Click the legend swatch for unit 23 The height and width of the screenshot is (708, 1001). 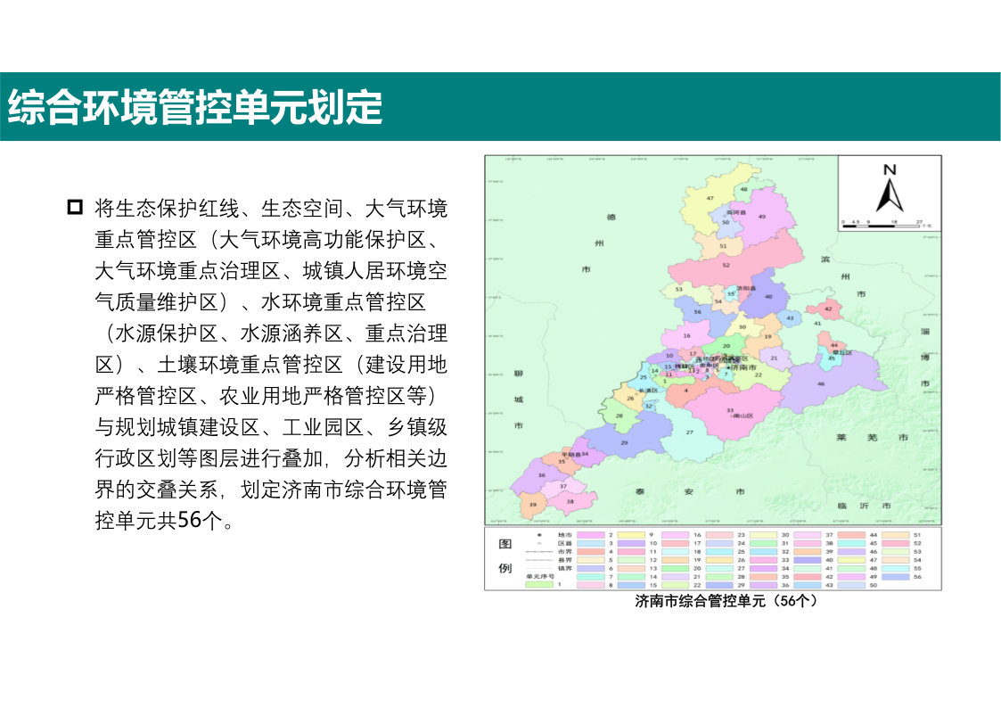tap(719, 535)
